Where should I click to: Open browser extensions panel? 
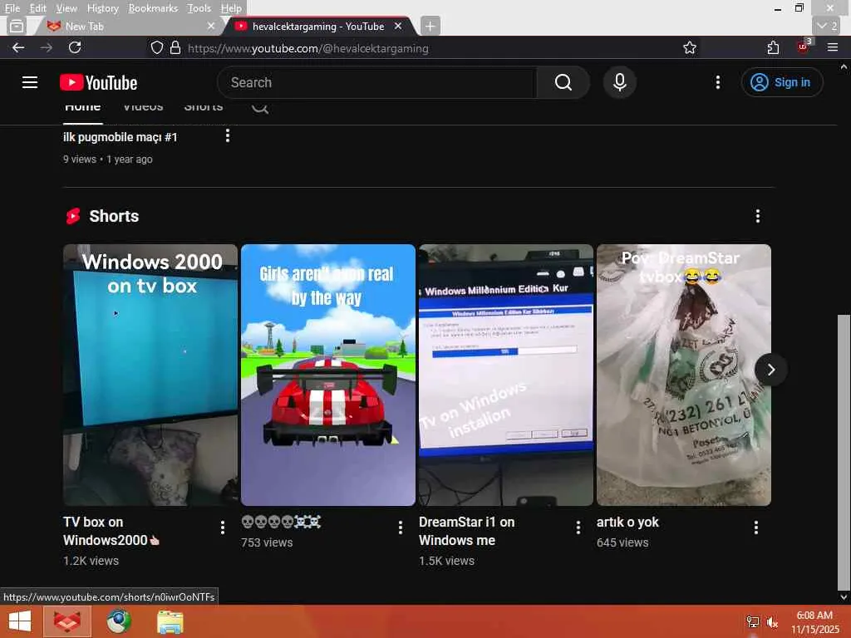773,47
